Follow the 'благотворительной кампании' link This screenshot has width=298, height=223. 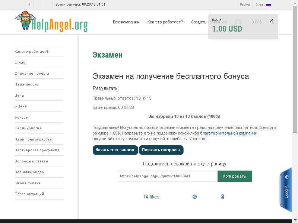[229, 133]
